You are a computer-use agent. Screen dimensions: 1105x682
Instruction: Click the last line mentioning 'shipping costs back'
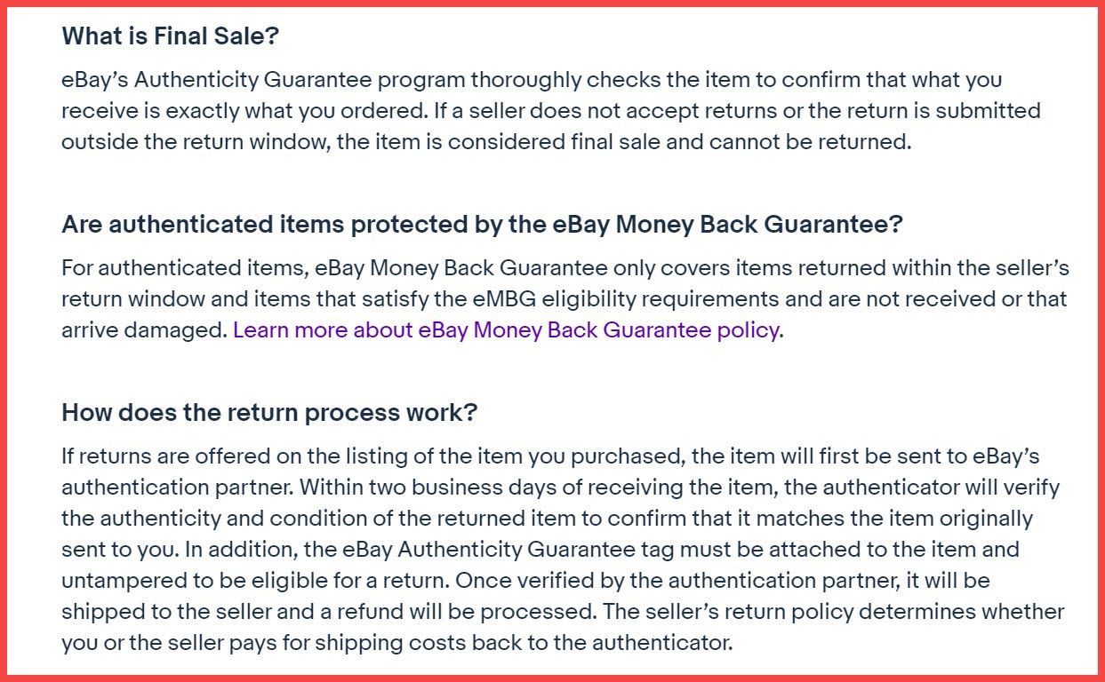coord(397,643)
